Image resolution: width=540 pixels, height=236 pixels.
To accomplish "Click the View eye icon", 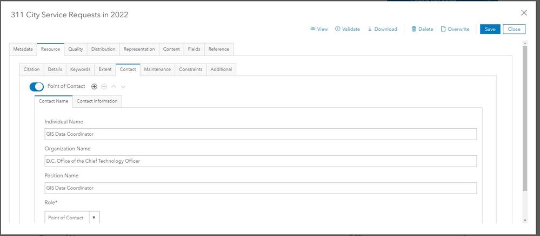I will click(x=313, y=29).
